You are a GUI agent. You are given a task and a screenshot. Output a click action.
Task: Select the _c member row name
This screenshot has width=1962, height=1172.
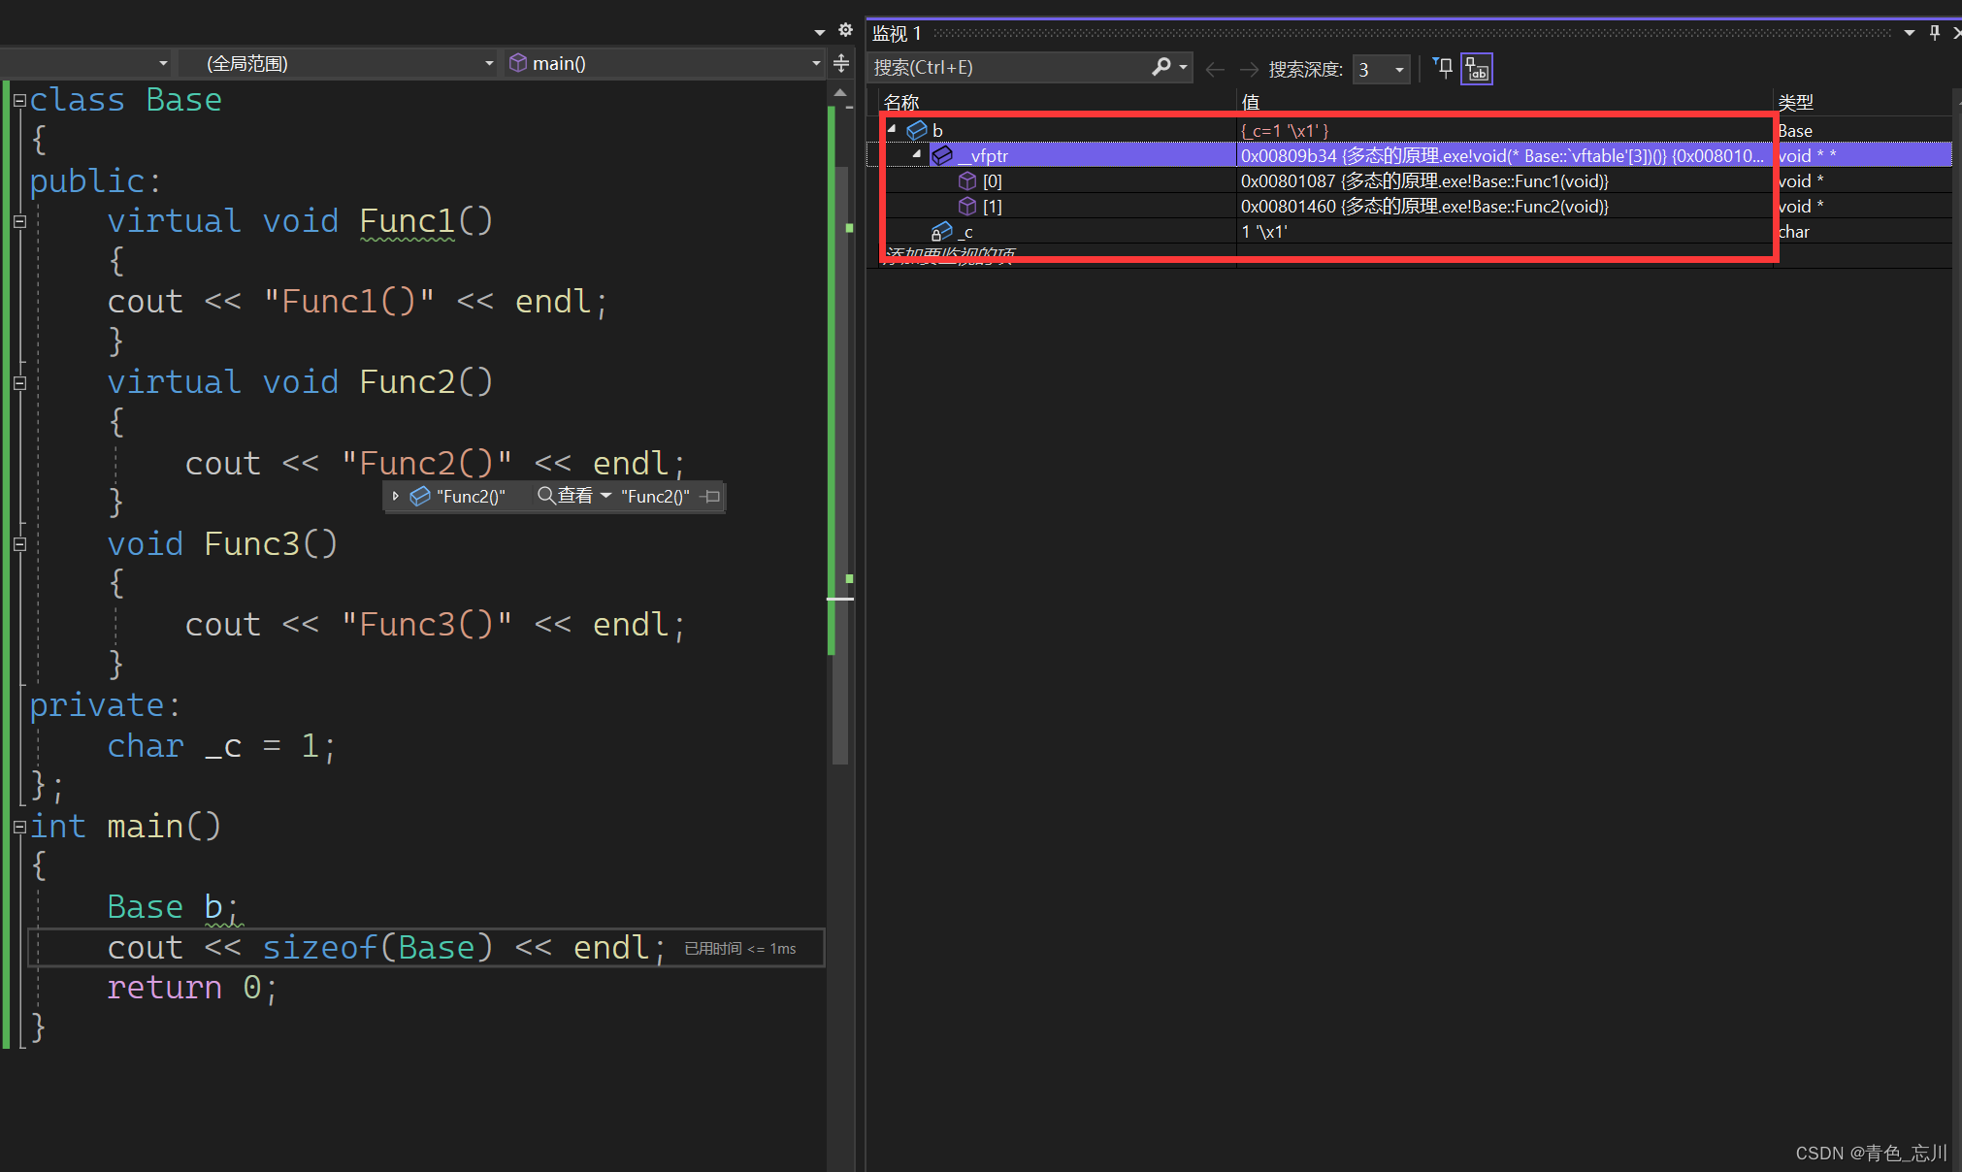click(x=965, y=231)
